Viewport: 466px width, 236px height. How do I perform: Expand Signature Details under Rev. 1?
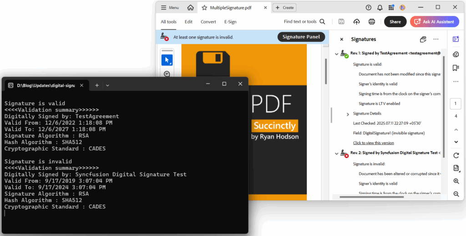[x=348, y=114]
